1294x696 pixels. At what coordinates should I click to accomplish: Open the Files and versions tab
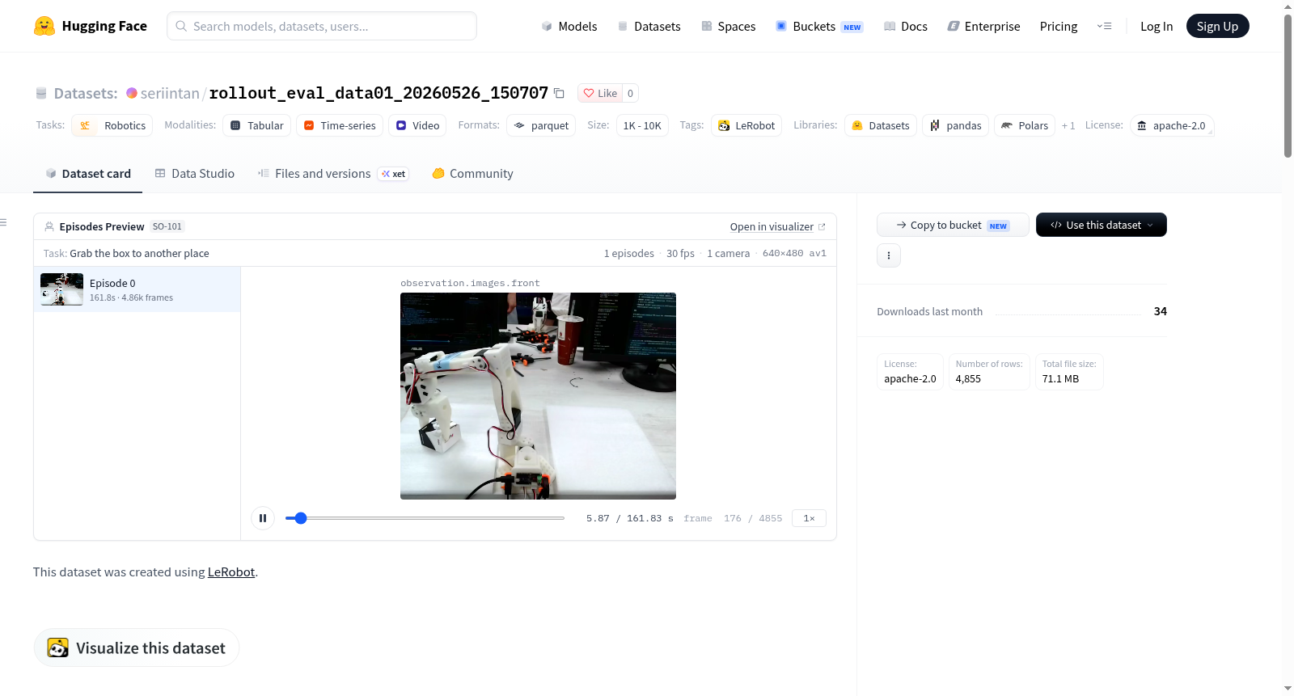(x=333, y=174)
